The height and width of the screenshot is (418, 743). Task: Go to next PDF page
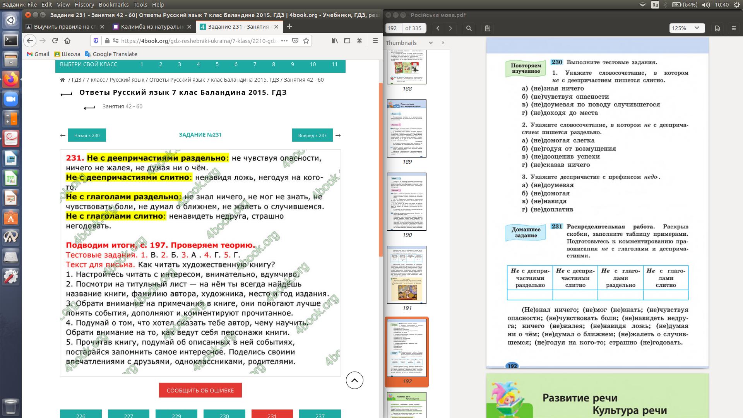(x=450, y=28)
